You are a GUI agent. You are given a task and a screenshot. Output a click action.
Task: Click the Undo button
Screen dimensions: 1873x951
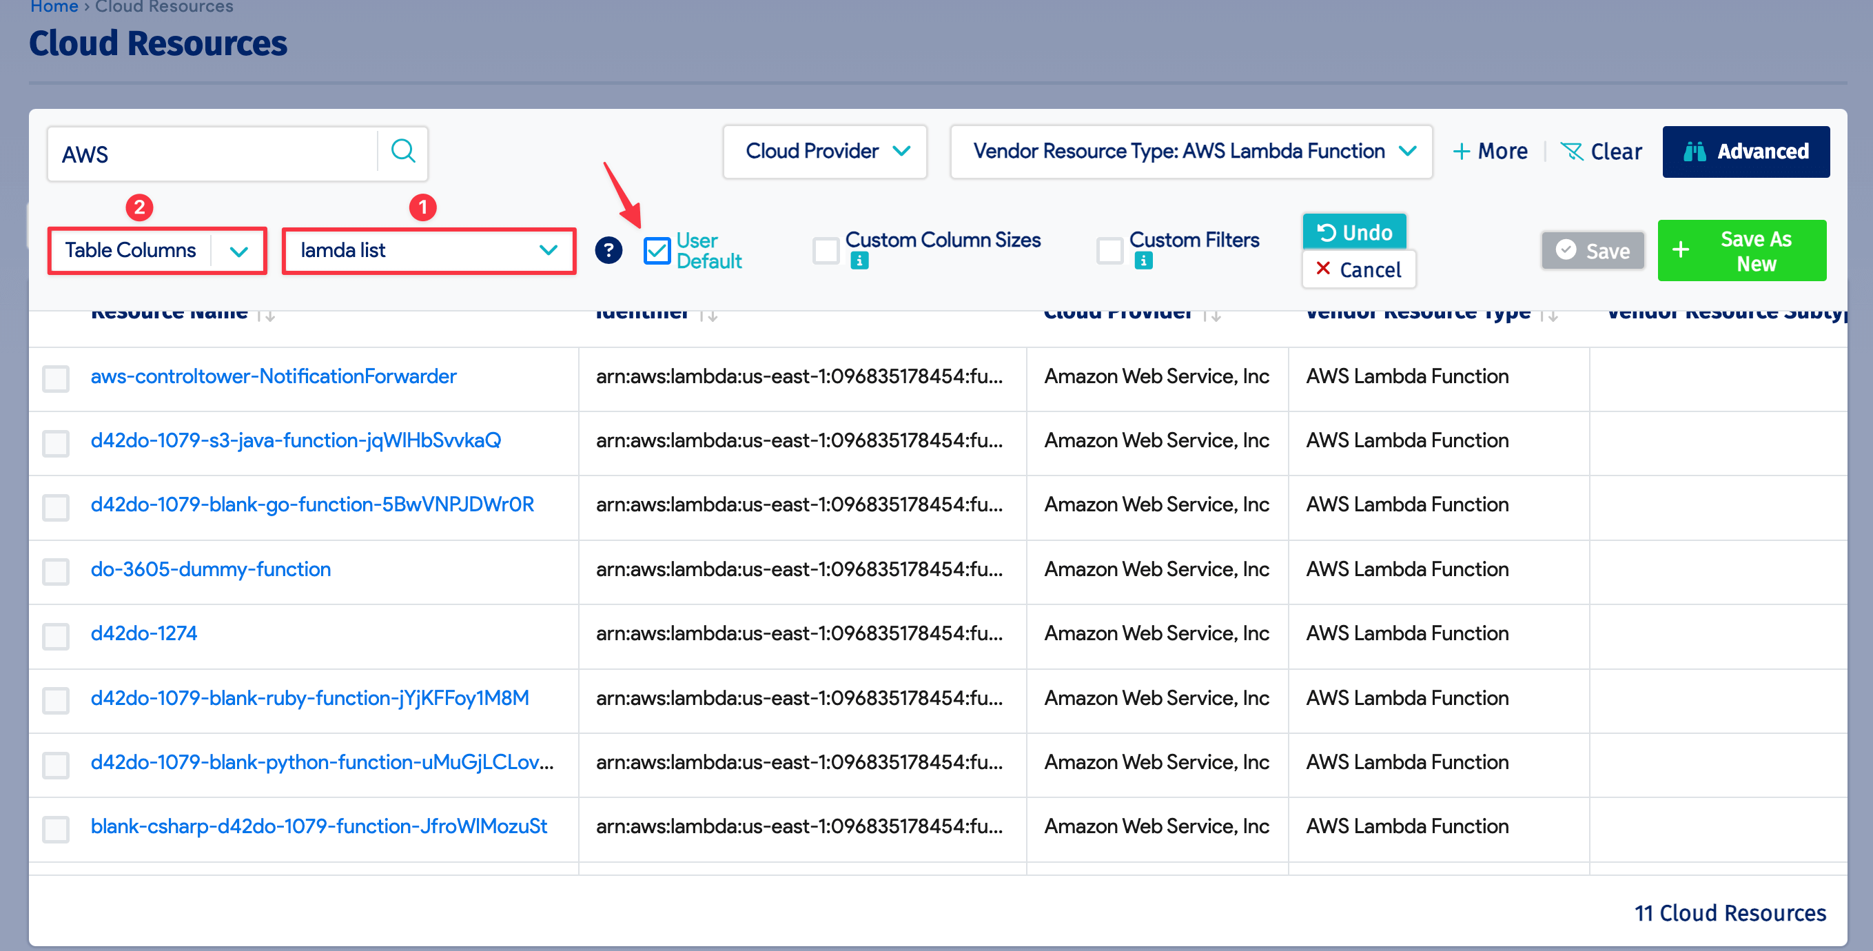click(1354, 232)
